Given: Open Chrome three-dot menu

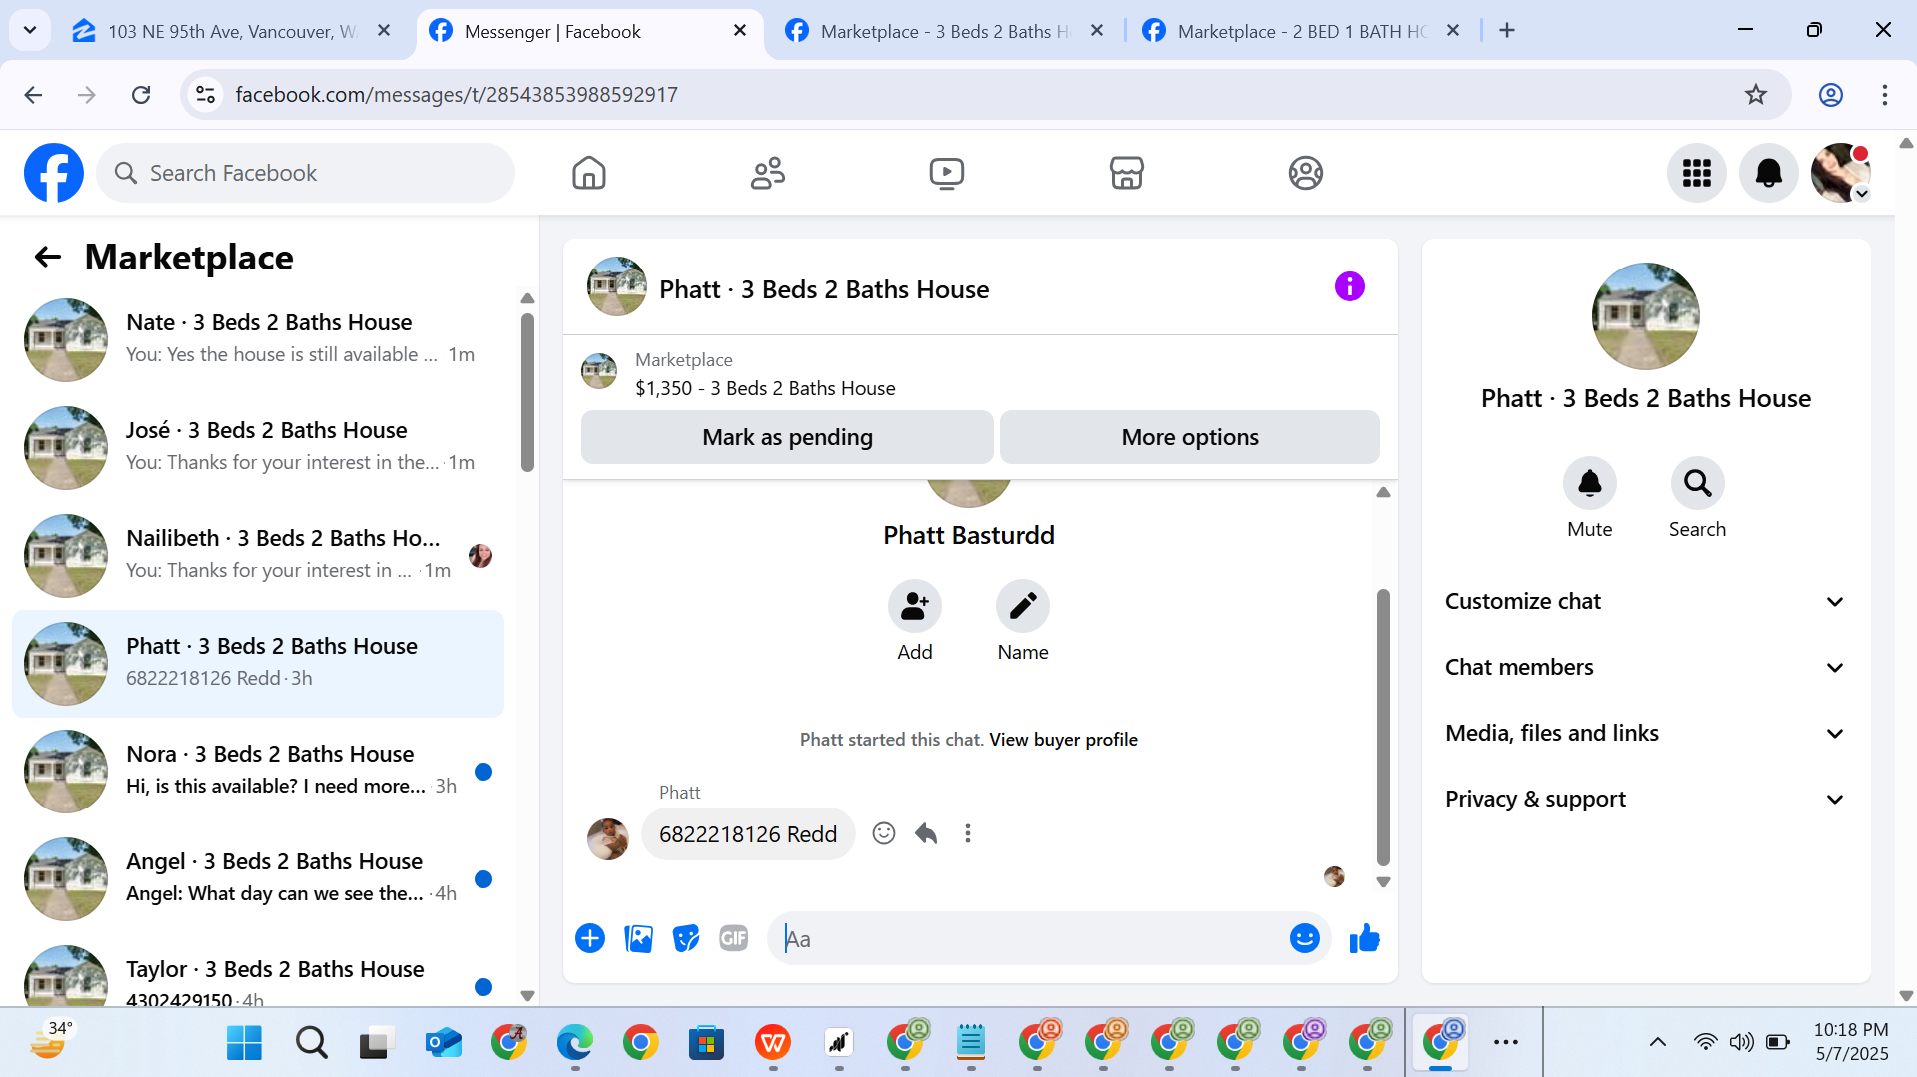Looking at the screenshot, I should (1884, 95).
